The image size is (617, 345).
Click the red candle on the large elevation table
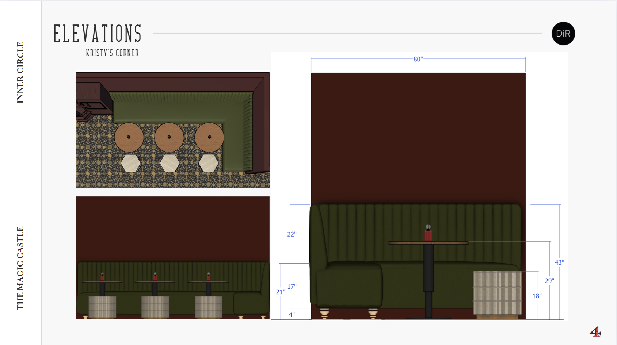428,235
